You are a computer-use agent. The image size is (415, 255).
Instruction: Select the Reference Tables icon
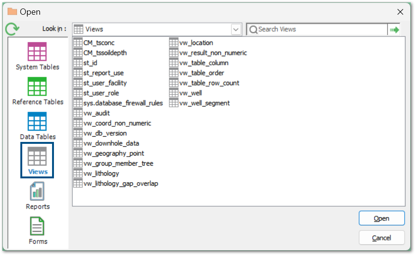(37, 87)
